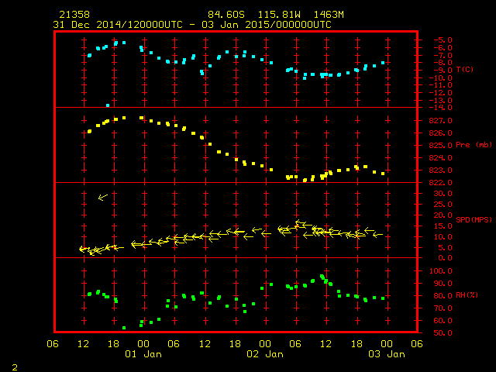The width and height of the screenshot is (496, 372).
Task: Select the -8.0 temperature tick value
Action: pos(443,63)
